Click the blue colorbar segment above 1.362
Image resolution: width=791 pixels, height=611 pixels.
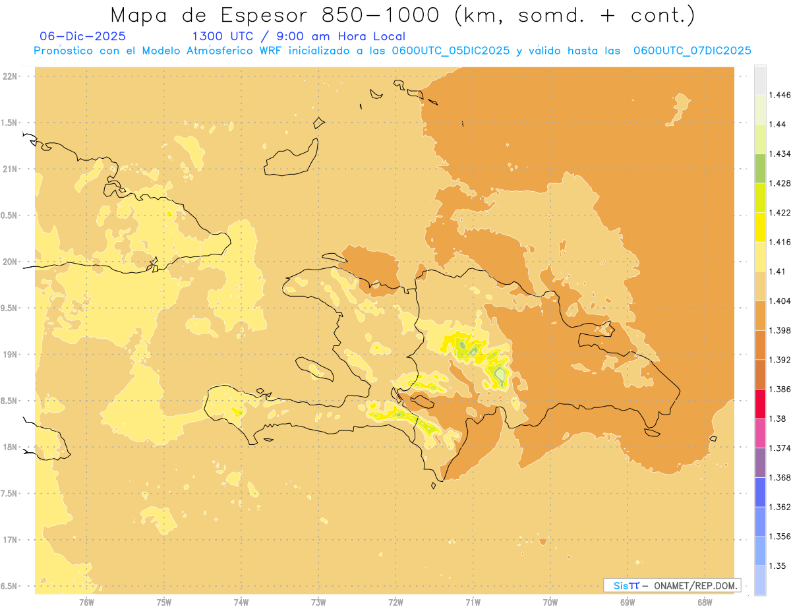click(x=760, y=492)
